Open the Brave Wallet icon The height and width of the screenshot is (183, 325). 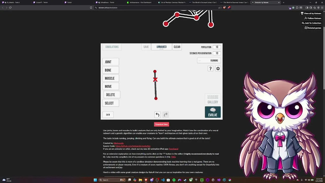point(311,8)
